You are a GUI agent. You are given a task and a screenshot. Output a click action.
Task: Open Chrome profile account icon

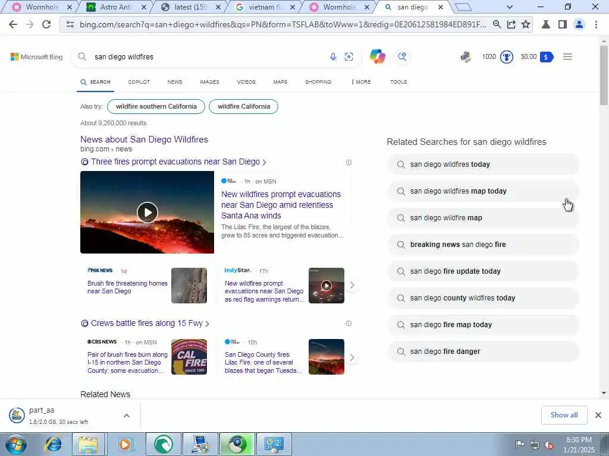[x=579, y=24]
